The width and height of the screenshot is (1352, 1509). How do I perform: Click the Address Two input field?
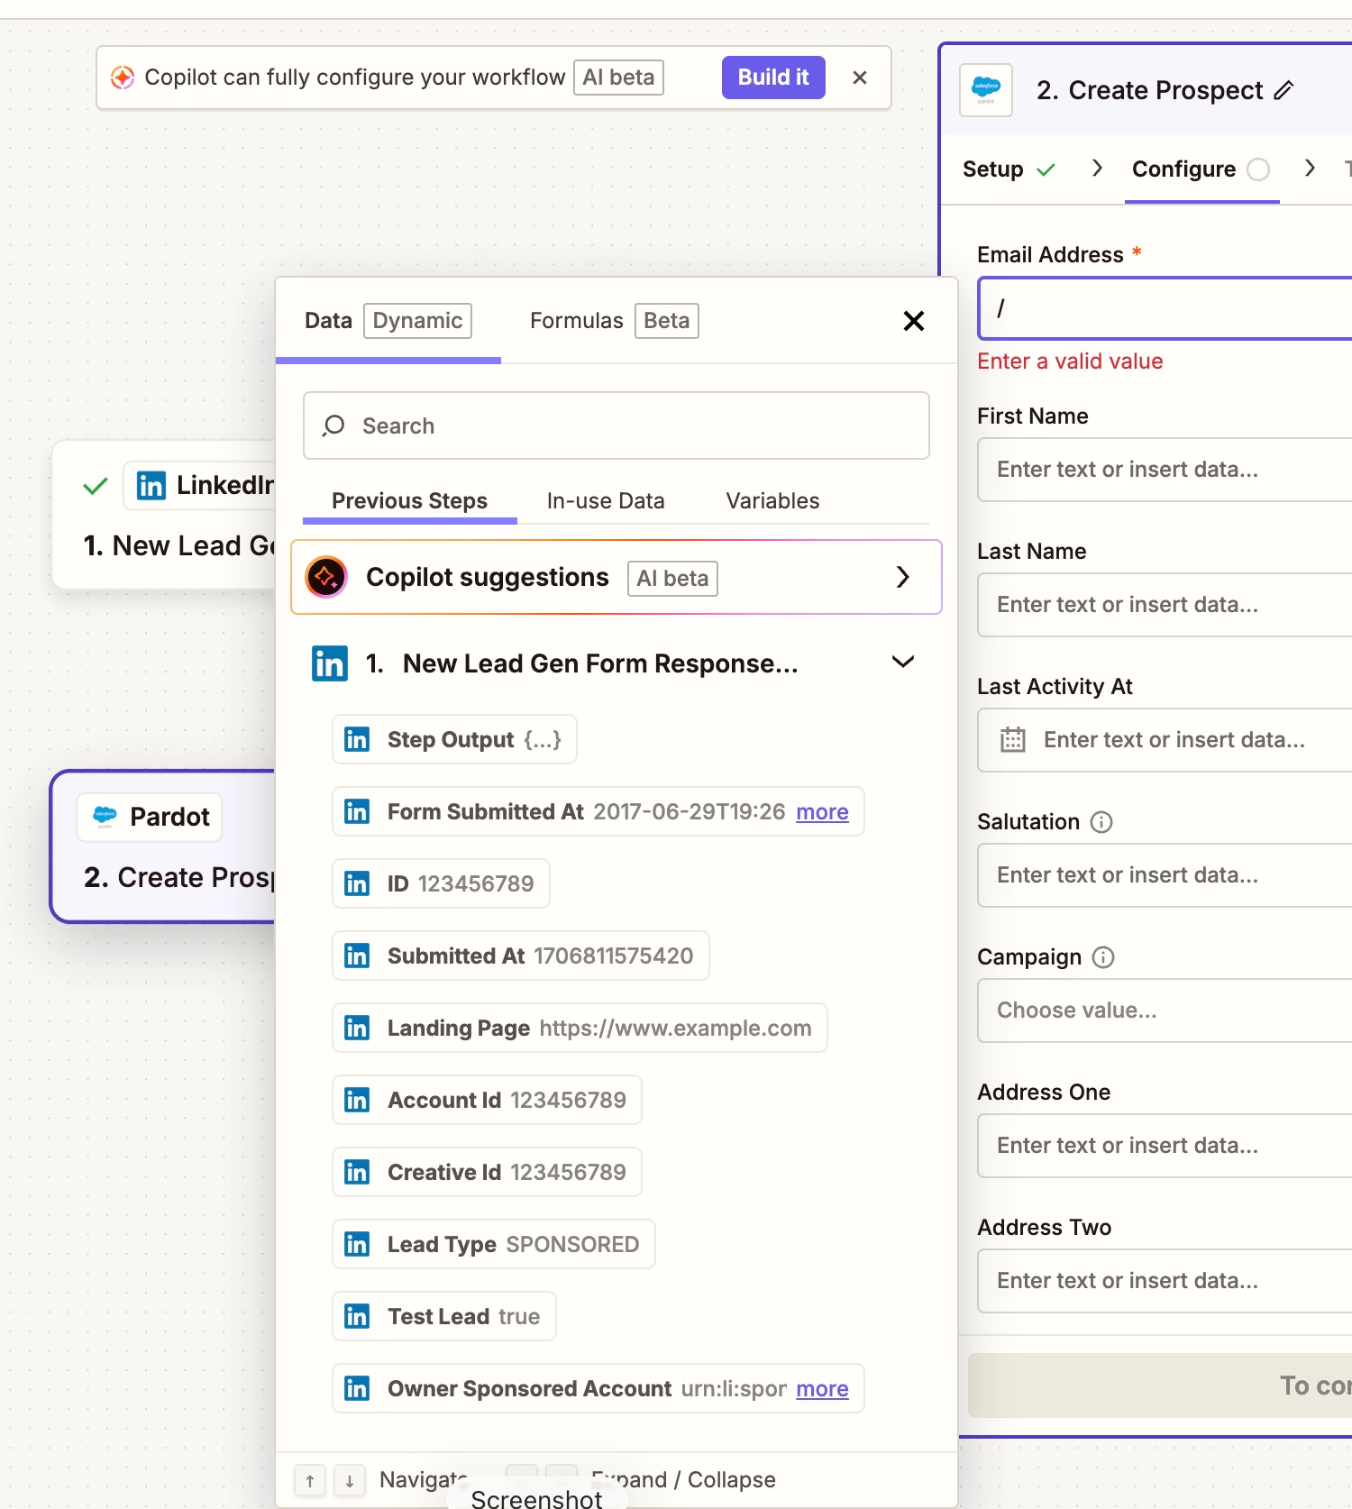coord(1165,1281)
